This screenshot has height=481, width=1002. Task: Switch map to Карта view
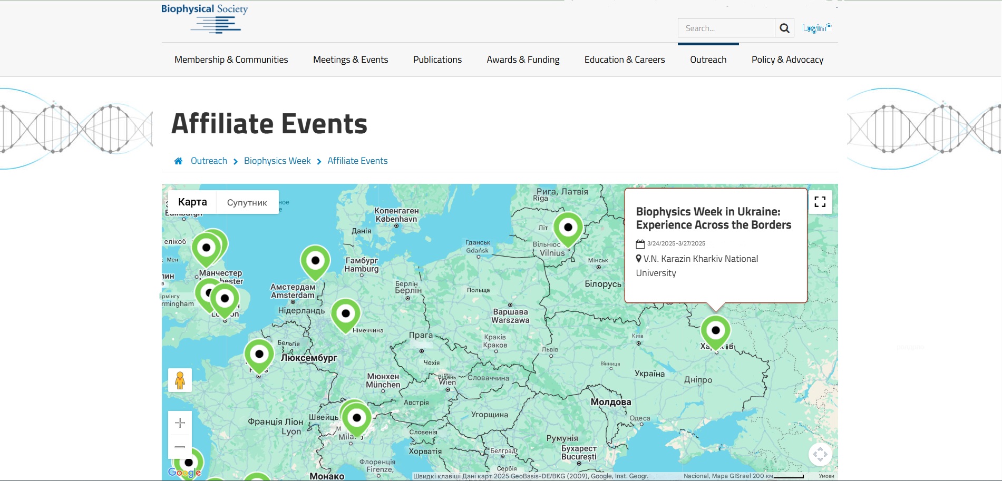pos(192,202)
